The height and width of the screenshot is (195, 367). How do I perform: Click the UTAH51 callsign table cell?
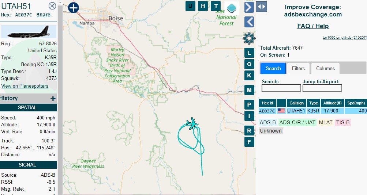(296, 111)
